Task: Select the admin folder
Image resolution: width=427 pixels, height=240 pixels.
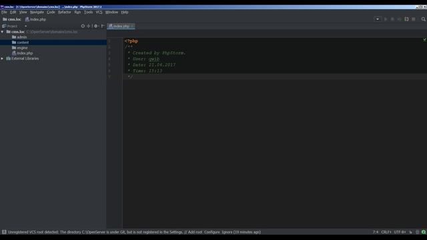Action: [19, 37]
